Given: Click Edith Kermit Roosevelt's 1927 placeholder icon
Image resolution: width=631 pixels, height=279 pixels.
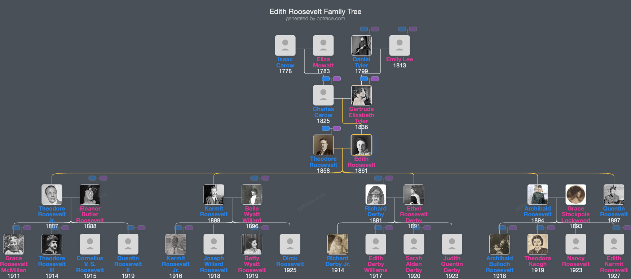Looking at the screenshot, I should [x=614, y=244].
